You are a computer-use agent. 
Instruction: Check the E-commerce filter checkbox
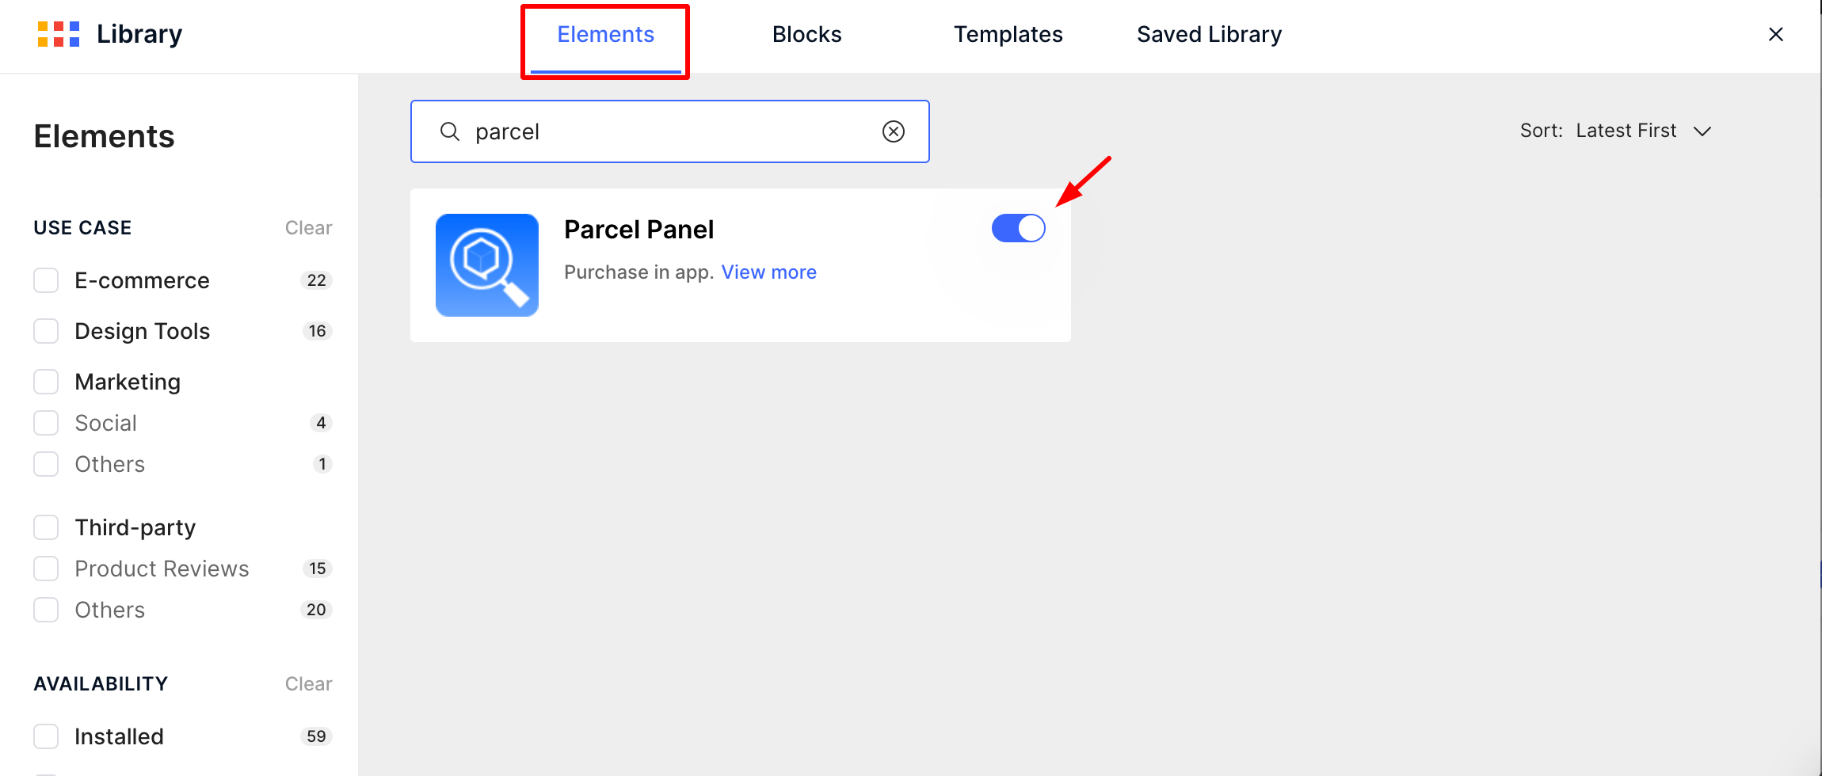[x=46, y=280]
